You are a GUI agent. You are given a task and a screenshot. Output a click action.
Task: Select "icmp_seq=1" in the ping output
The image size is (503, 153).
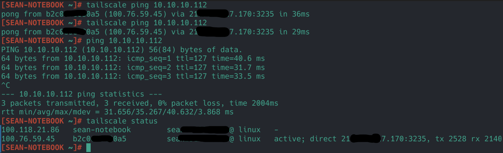[149, 58]
